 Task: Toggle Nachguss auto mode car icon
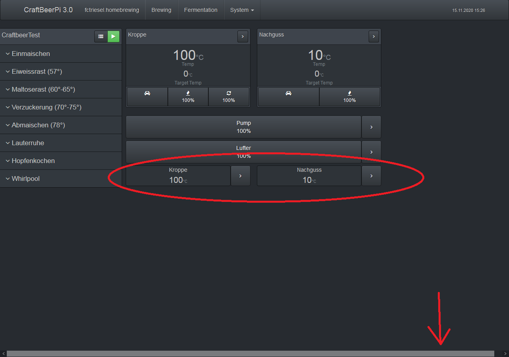(x=288, y=97)
